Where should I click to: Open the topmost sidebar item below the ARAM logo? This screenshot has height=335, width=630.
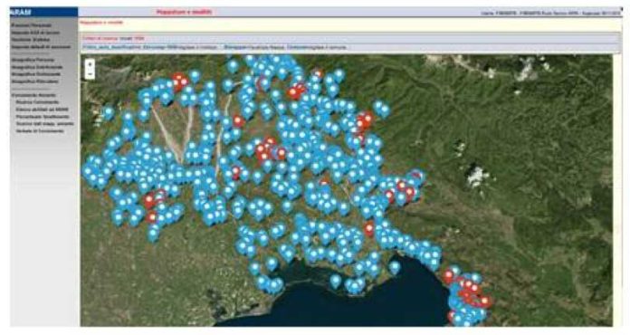(31, 25)
